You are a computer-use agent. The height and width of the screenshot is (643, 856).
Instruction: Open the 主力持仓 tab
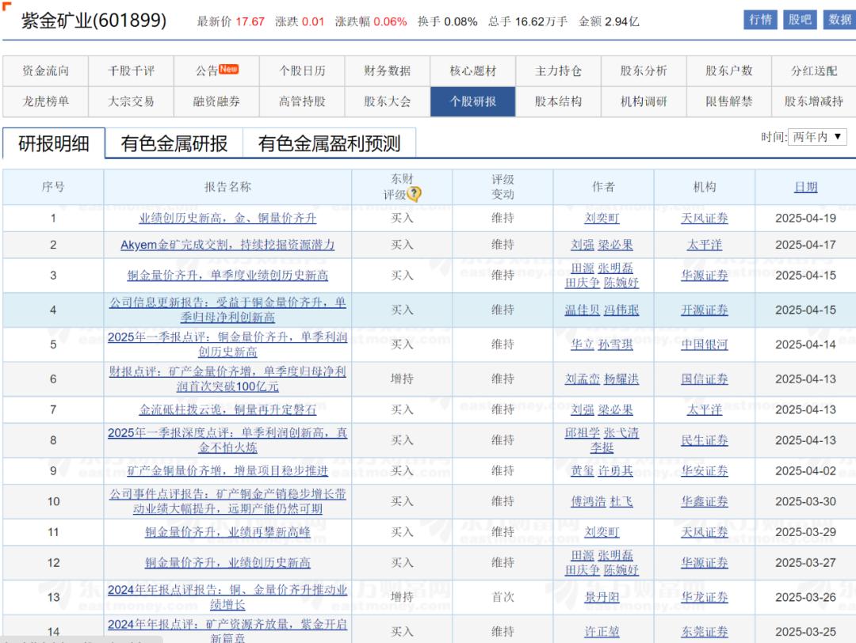559,71
